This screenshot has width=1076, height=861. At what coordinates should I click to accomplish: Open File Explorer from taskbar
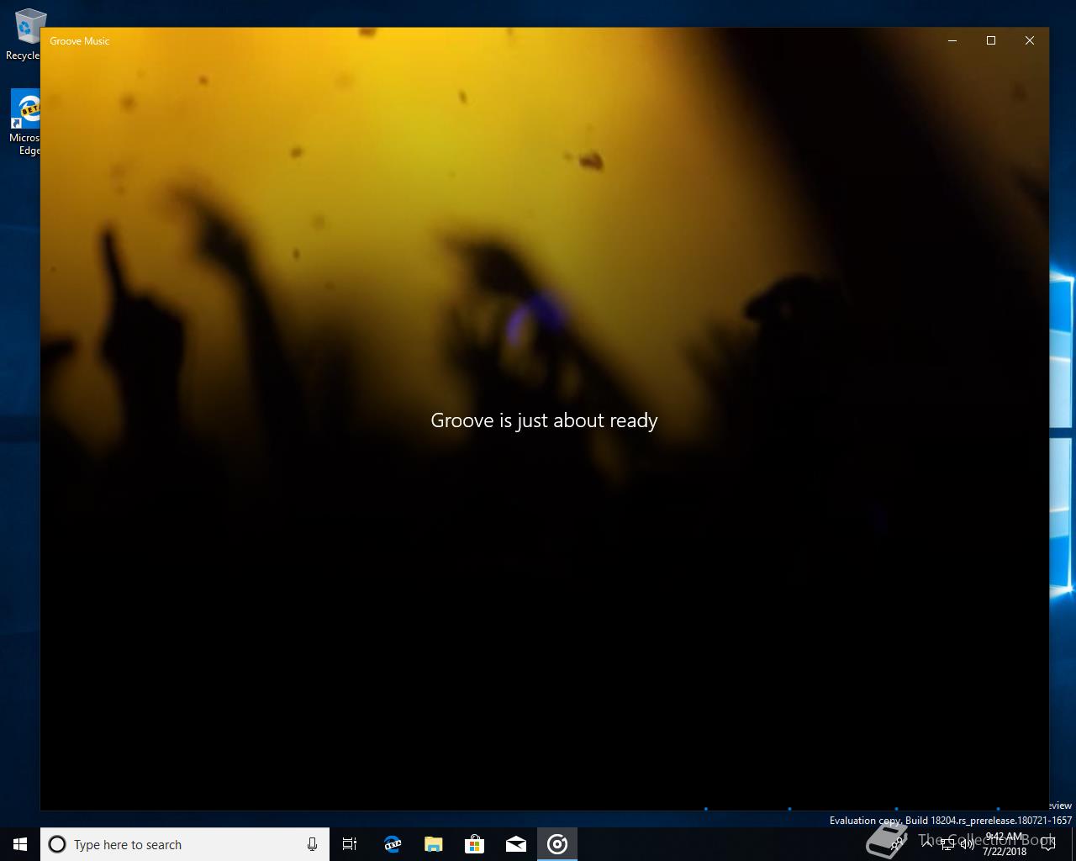point(434,844)
